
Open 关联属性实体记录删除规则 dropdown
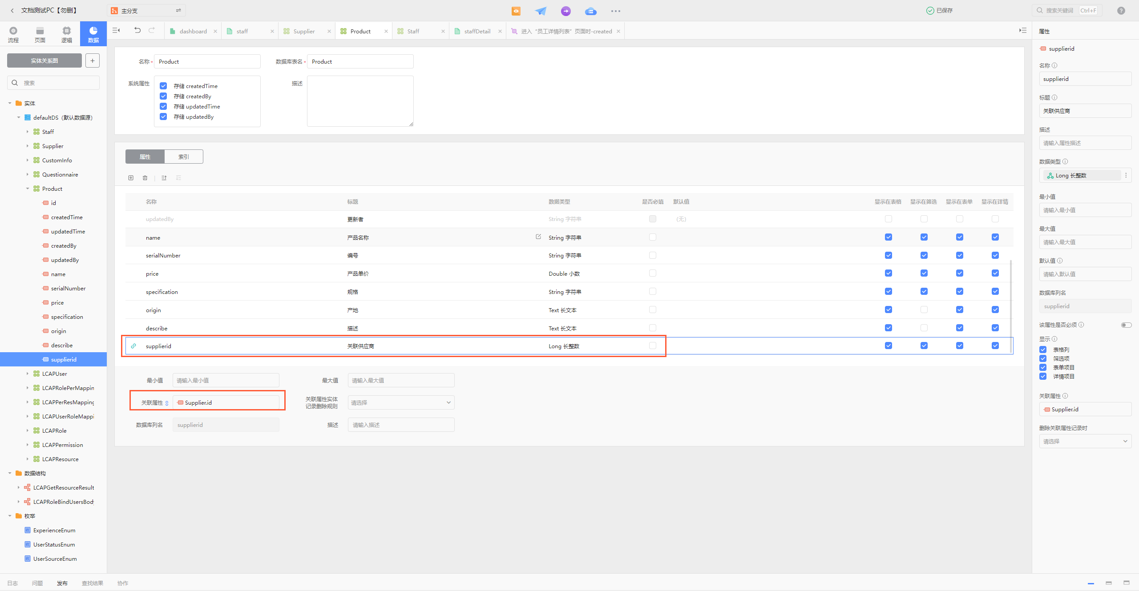pyautogui.click(x=401, y=402)
